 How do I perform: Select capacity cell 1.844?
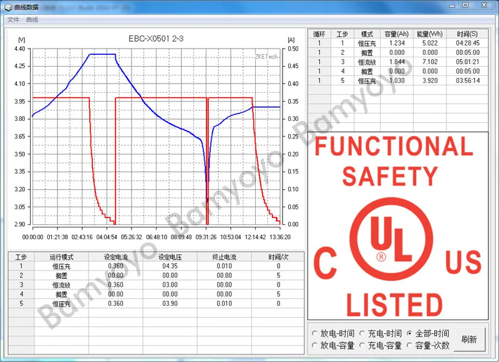397,62
